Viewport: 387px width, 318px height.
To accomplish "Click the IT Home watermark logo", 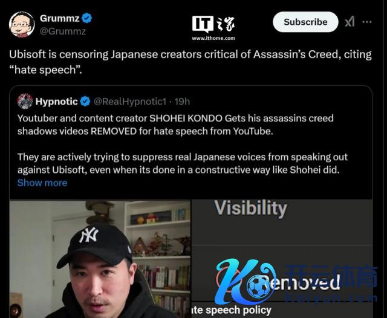I will 213,24.
